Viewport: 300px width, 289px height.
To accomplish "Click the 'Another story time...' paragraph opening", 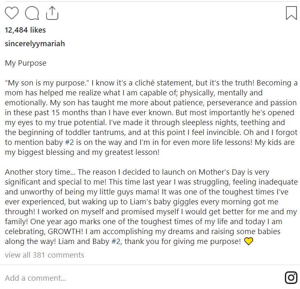I will (40, 172).
